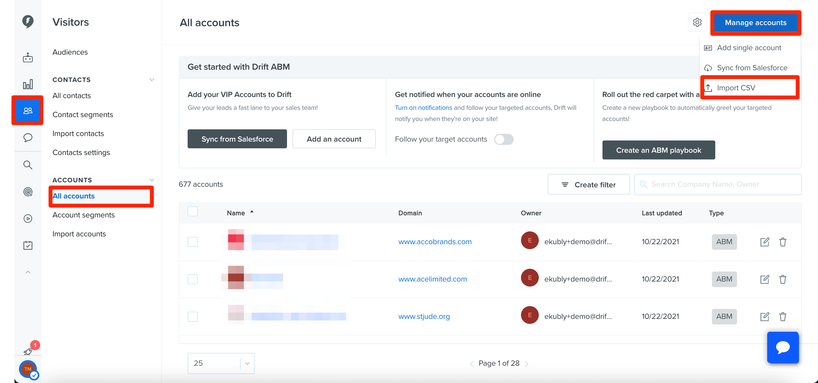
Task: Open the www.stjude.org domain link
Action: 424,316
